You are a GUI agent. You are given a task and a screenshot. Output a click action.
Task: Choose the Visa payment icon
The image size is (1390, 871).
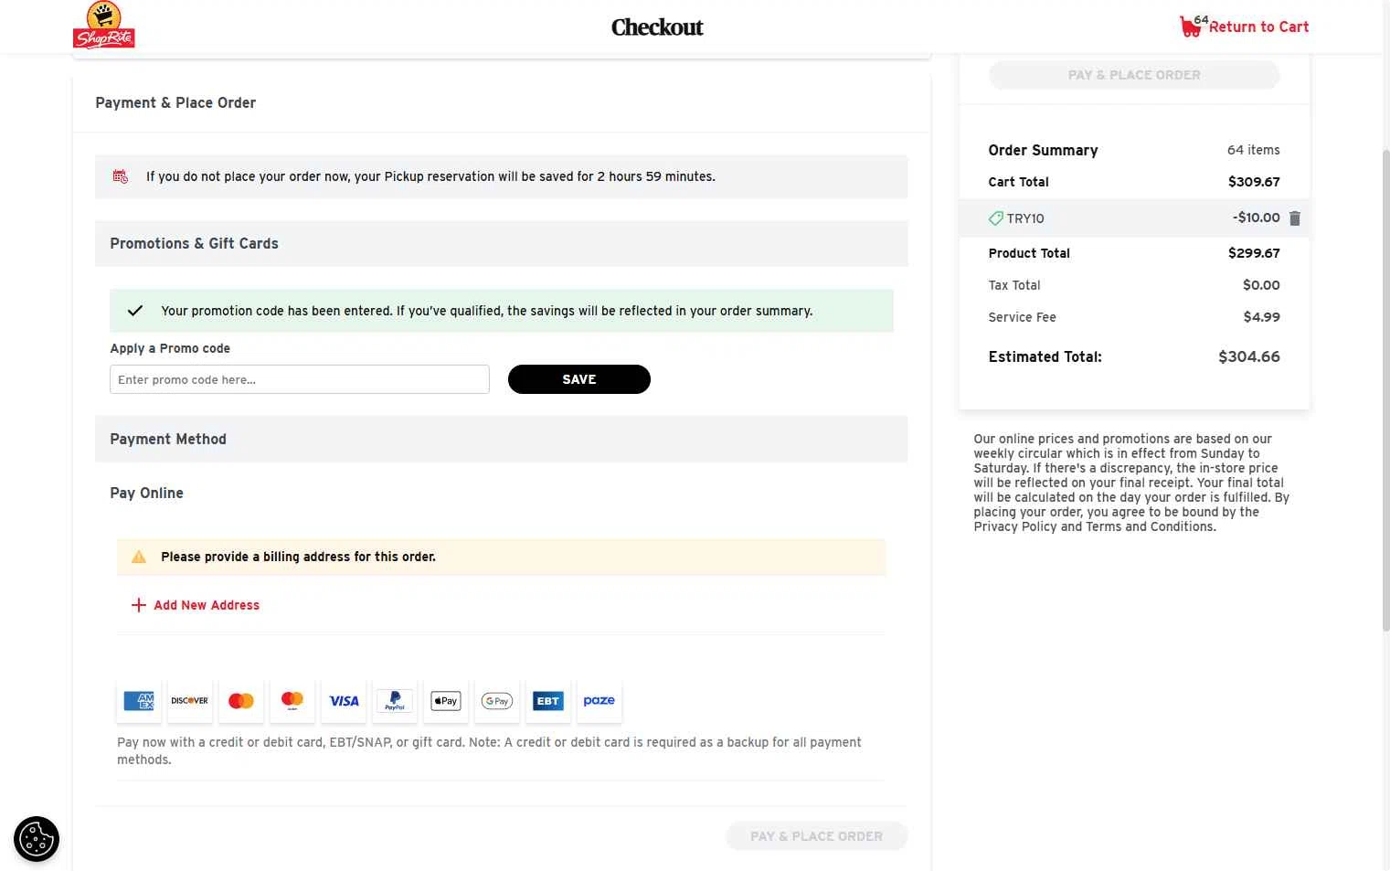pos(344,701)
